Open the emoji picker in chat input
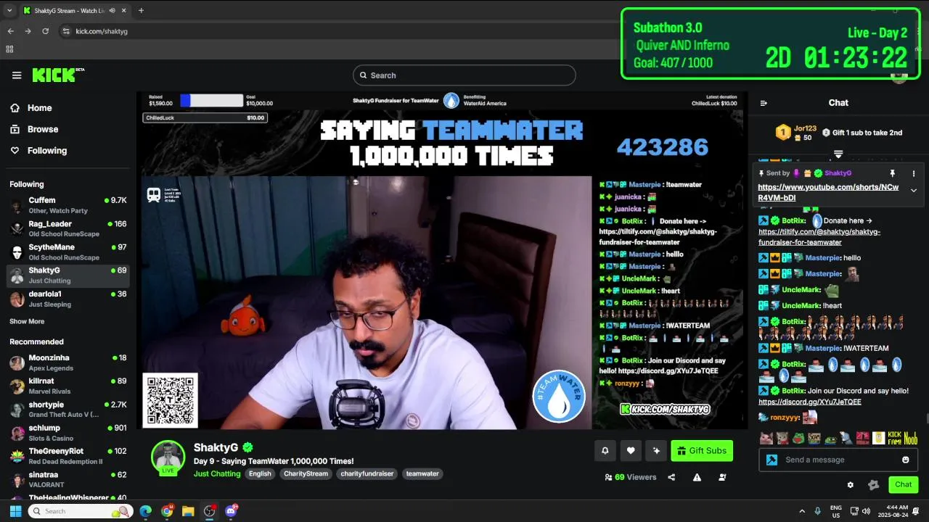Screen dimensions: 929x522 tap(906, 460)
